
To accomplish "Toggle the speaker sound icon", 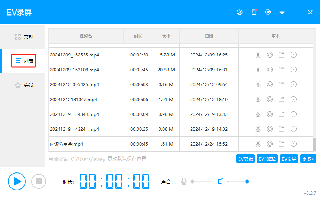I will point(221,181).
